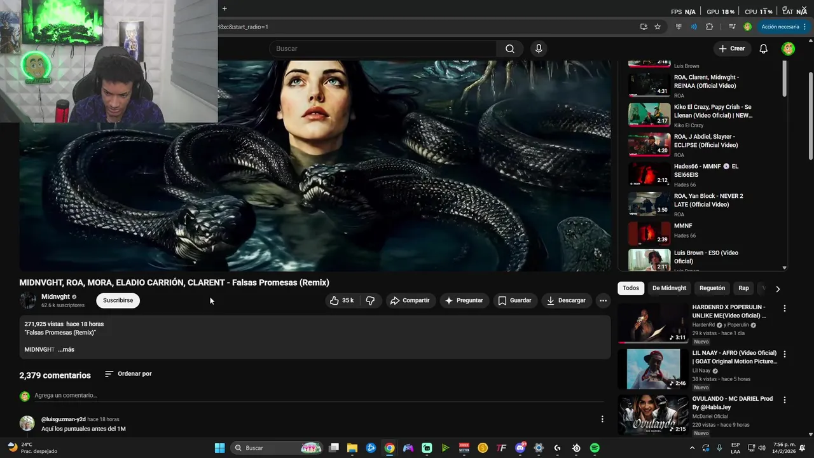Image resolution: width=814 pixels, height=458 pixels.
Task: Click the Windows Start button
Action: 219,448
